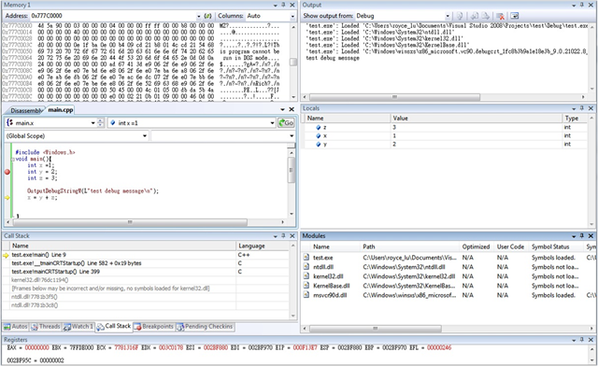The height and width of the screenshot is (366, 598).
Task: Pin the Modules panel
Action: [x=582, y=236]
